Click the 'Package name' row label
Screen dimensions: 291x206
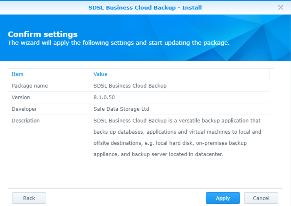point(30,86)
